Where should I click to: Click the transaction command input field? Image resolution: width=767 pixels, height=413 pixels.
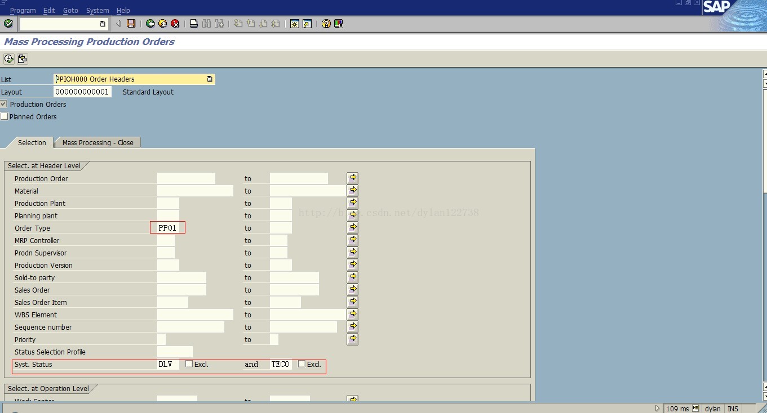pyautogui.click(x=59, y=24)
